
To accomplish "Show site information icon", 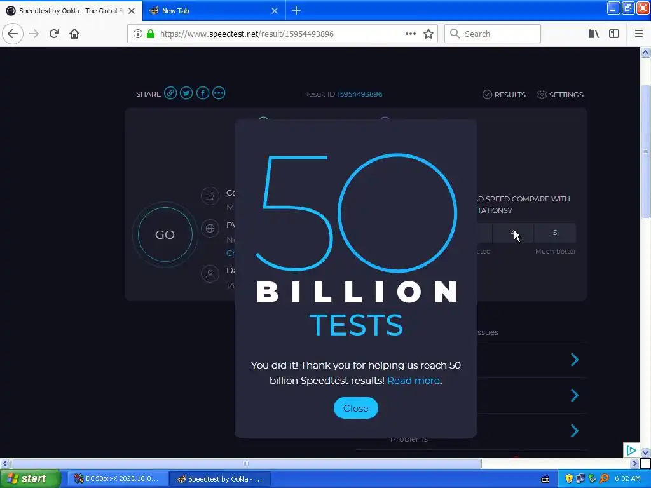I will 138,34.
